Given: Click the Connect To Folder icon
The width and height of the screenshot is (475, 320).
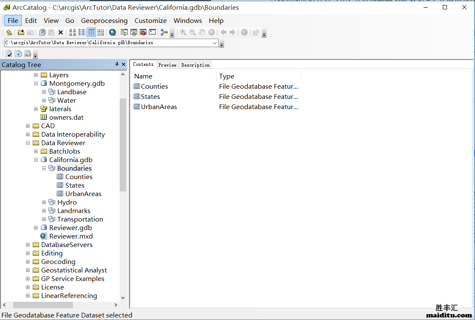Looking at the screenshot, I should pyautogui.click(x=21, y=32).
